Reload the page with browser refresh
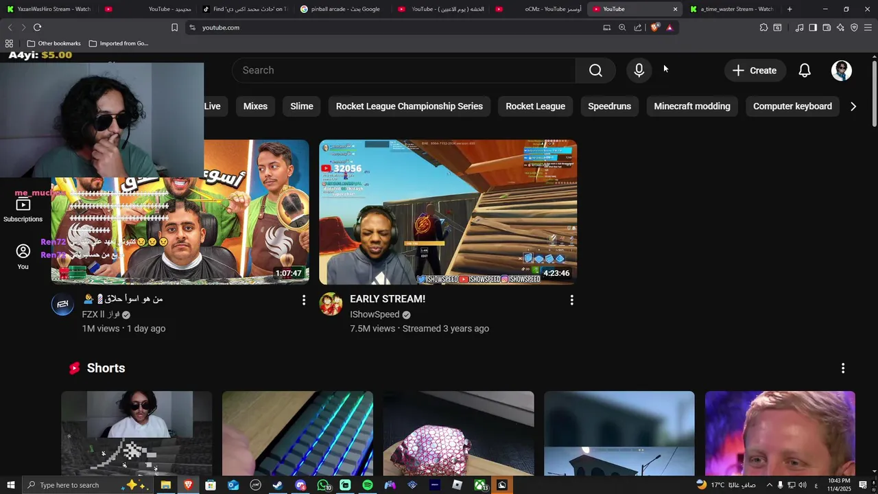This screenshot has width=878, height=494. (x=37, y=27)
